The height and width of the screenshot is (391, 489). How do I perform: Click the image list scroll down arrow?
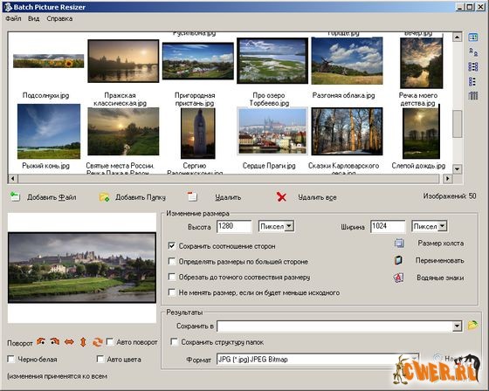[x=458, y=169]
